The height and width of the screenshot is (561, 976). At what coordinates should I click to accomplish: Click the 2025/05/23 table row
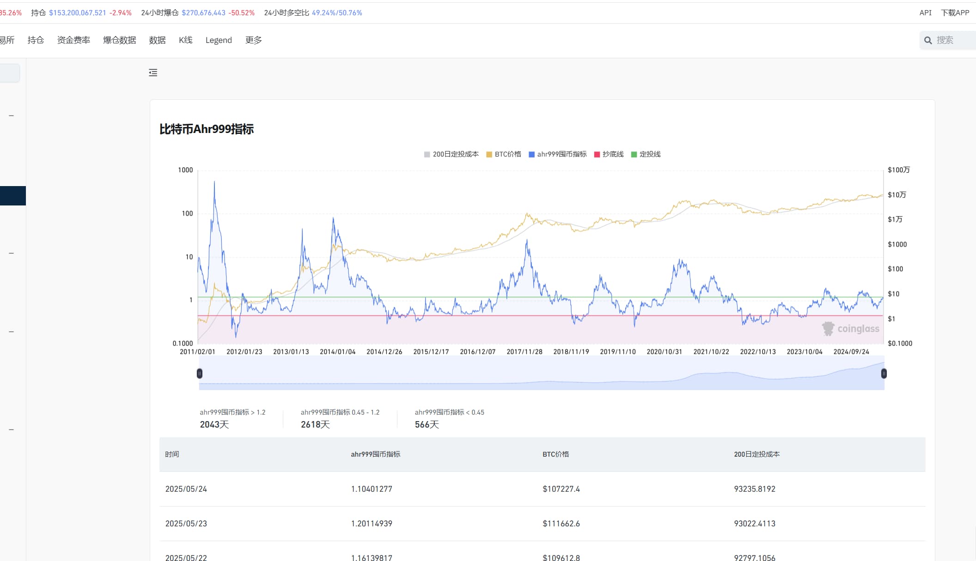[x=542, y=524]
